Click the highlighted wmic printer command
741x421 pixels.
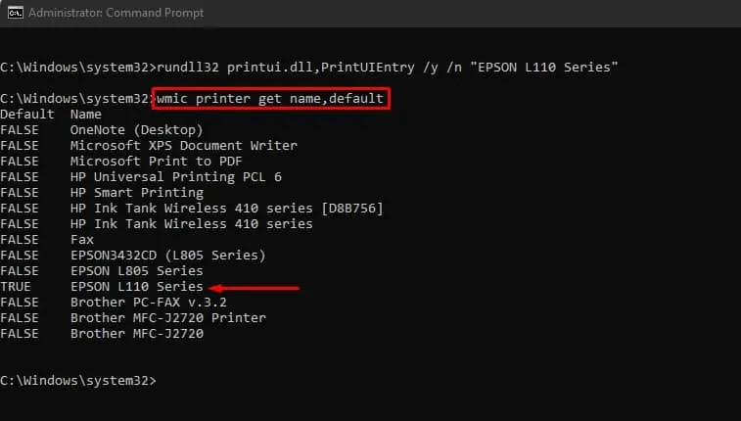point(271,99)
